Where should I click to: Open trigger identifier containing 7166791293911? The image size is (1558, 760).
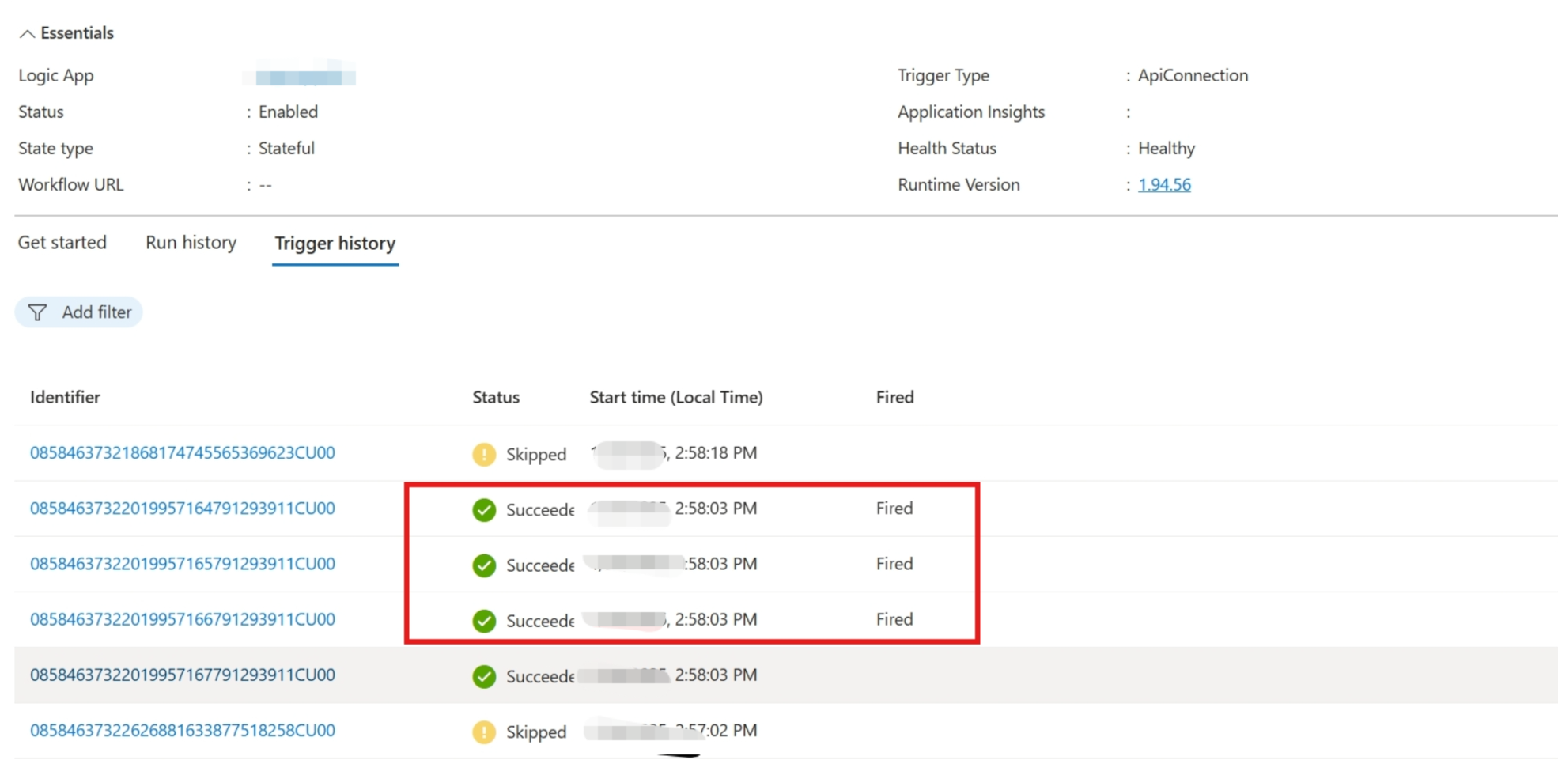tap(182, 619)
